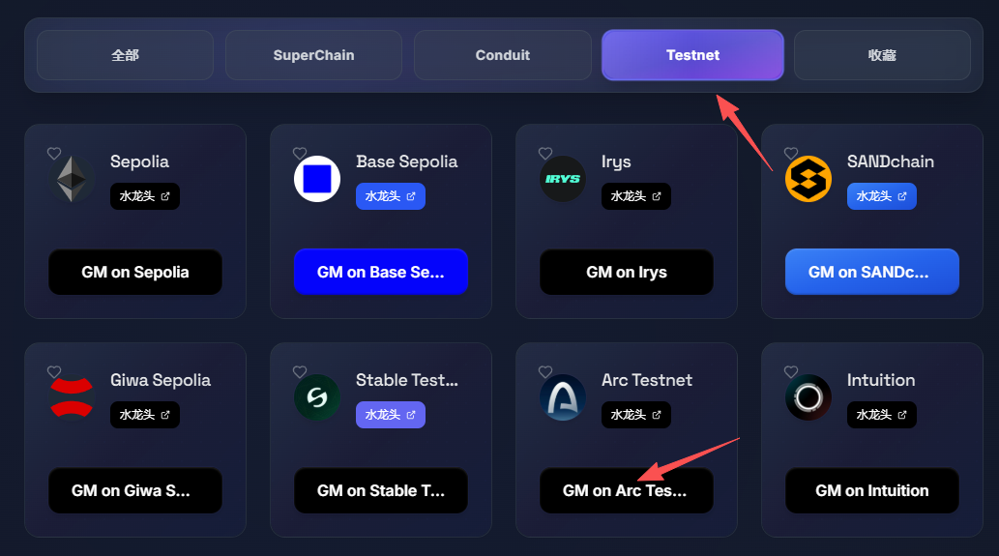Image resolution: width=999 pixels, height=556 pixels.
Task: Open the 水龙头 faucet link for Base Sepolia
Action: (x=391, y=196)
